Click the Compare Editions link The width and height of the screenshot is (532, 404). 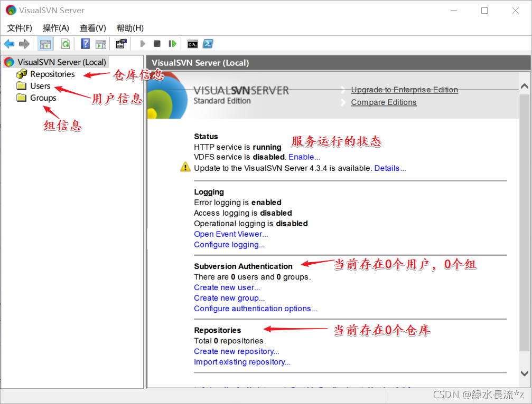coord(384,102)
